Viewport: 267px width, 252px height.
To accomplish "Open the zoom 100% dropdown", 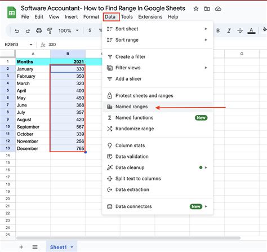I will click(68, 30).
